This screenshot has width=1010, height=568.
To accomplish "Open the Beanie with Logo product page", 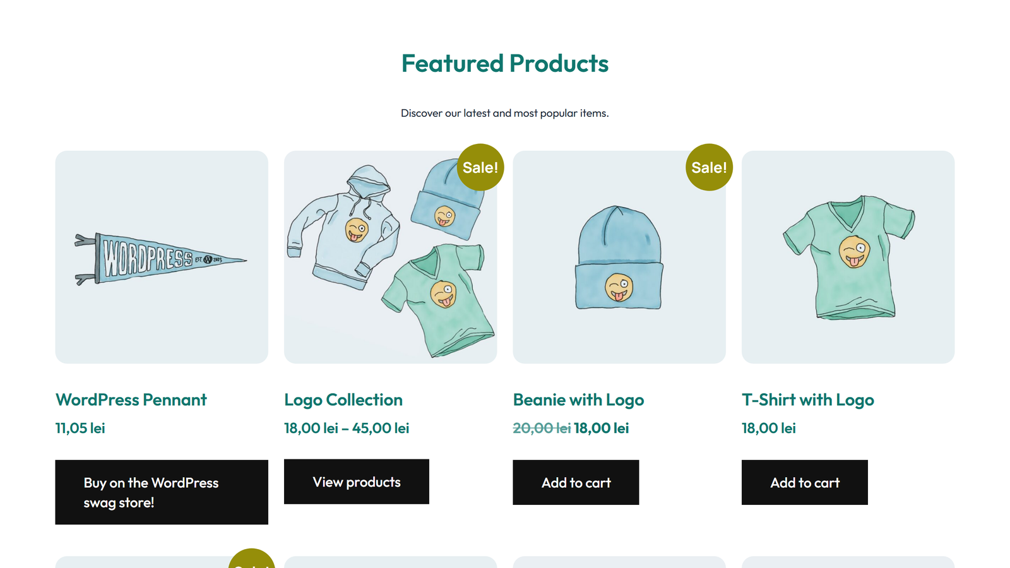I will click(x=578, y=399).
